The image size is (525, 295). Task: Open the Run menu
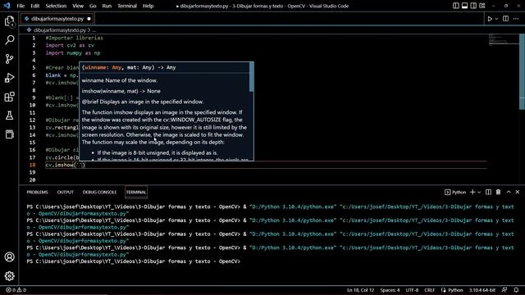(x=107, y=6)
